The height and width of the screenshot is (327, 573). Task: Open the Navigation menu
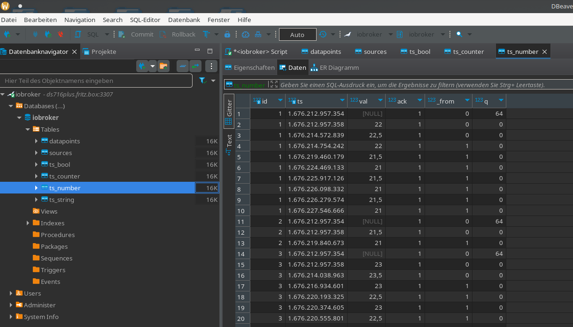[80, 20]
